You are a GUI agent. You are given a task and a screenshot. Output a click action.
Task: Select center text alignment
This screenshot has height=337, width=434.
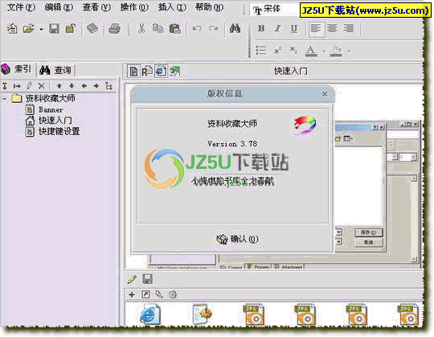click(x=333, y=28)
